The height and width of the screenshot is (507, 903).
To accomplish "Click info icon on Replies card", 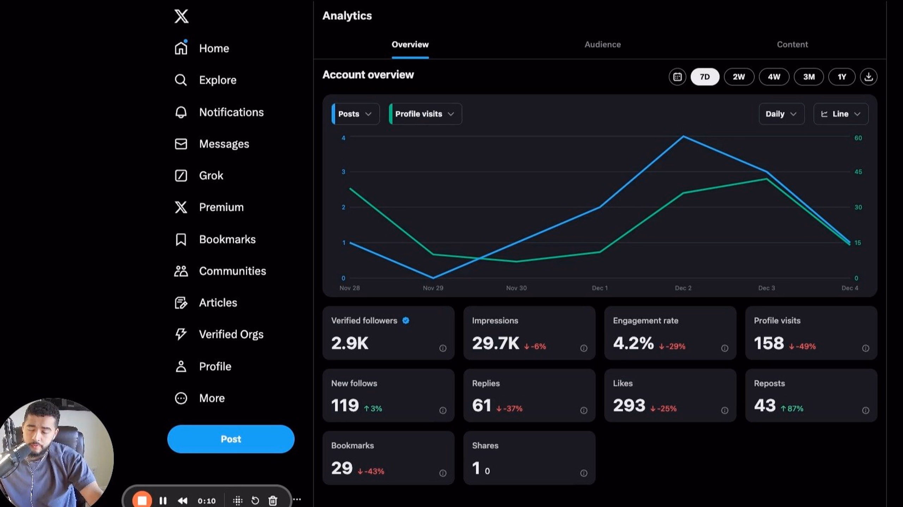I will coord(584,410).
